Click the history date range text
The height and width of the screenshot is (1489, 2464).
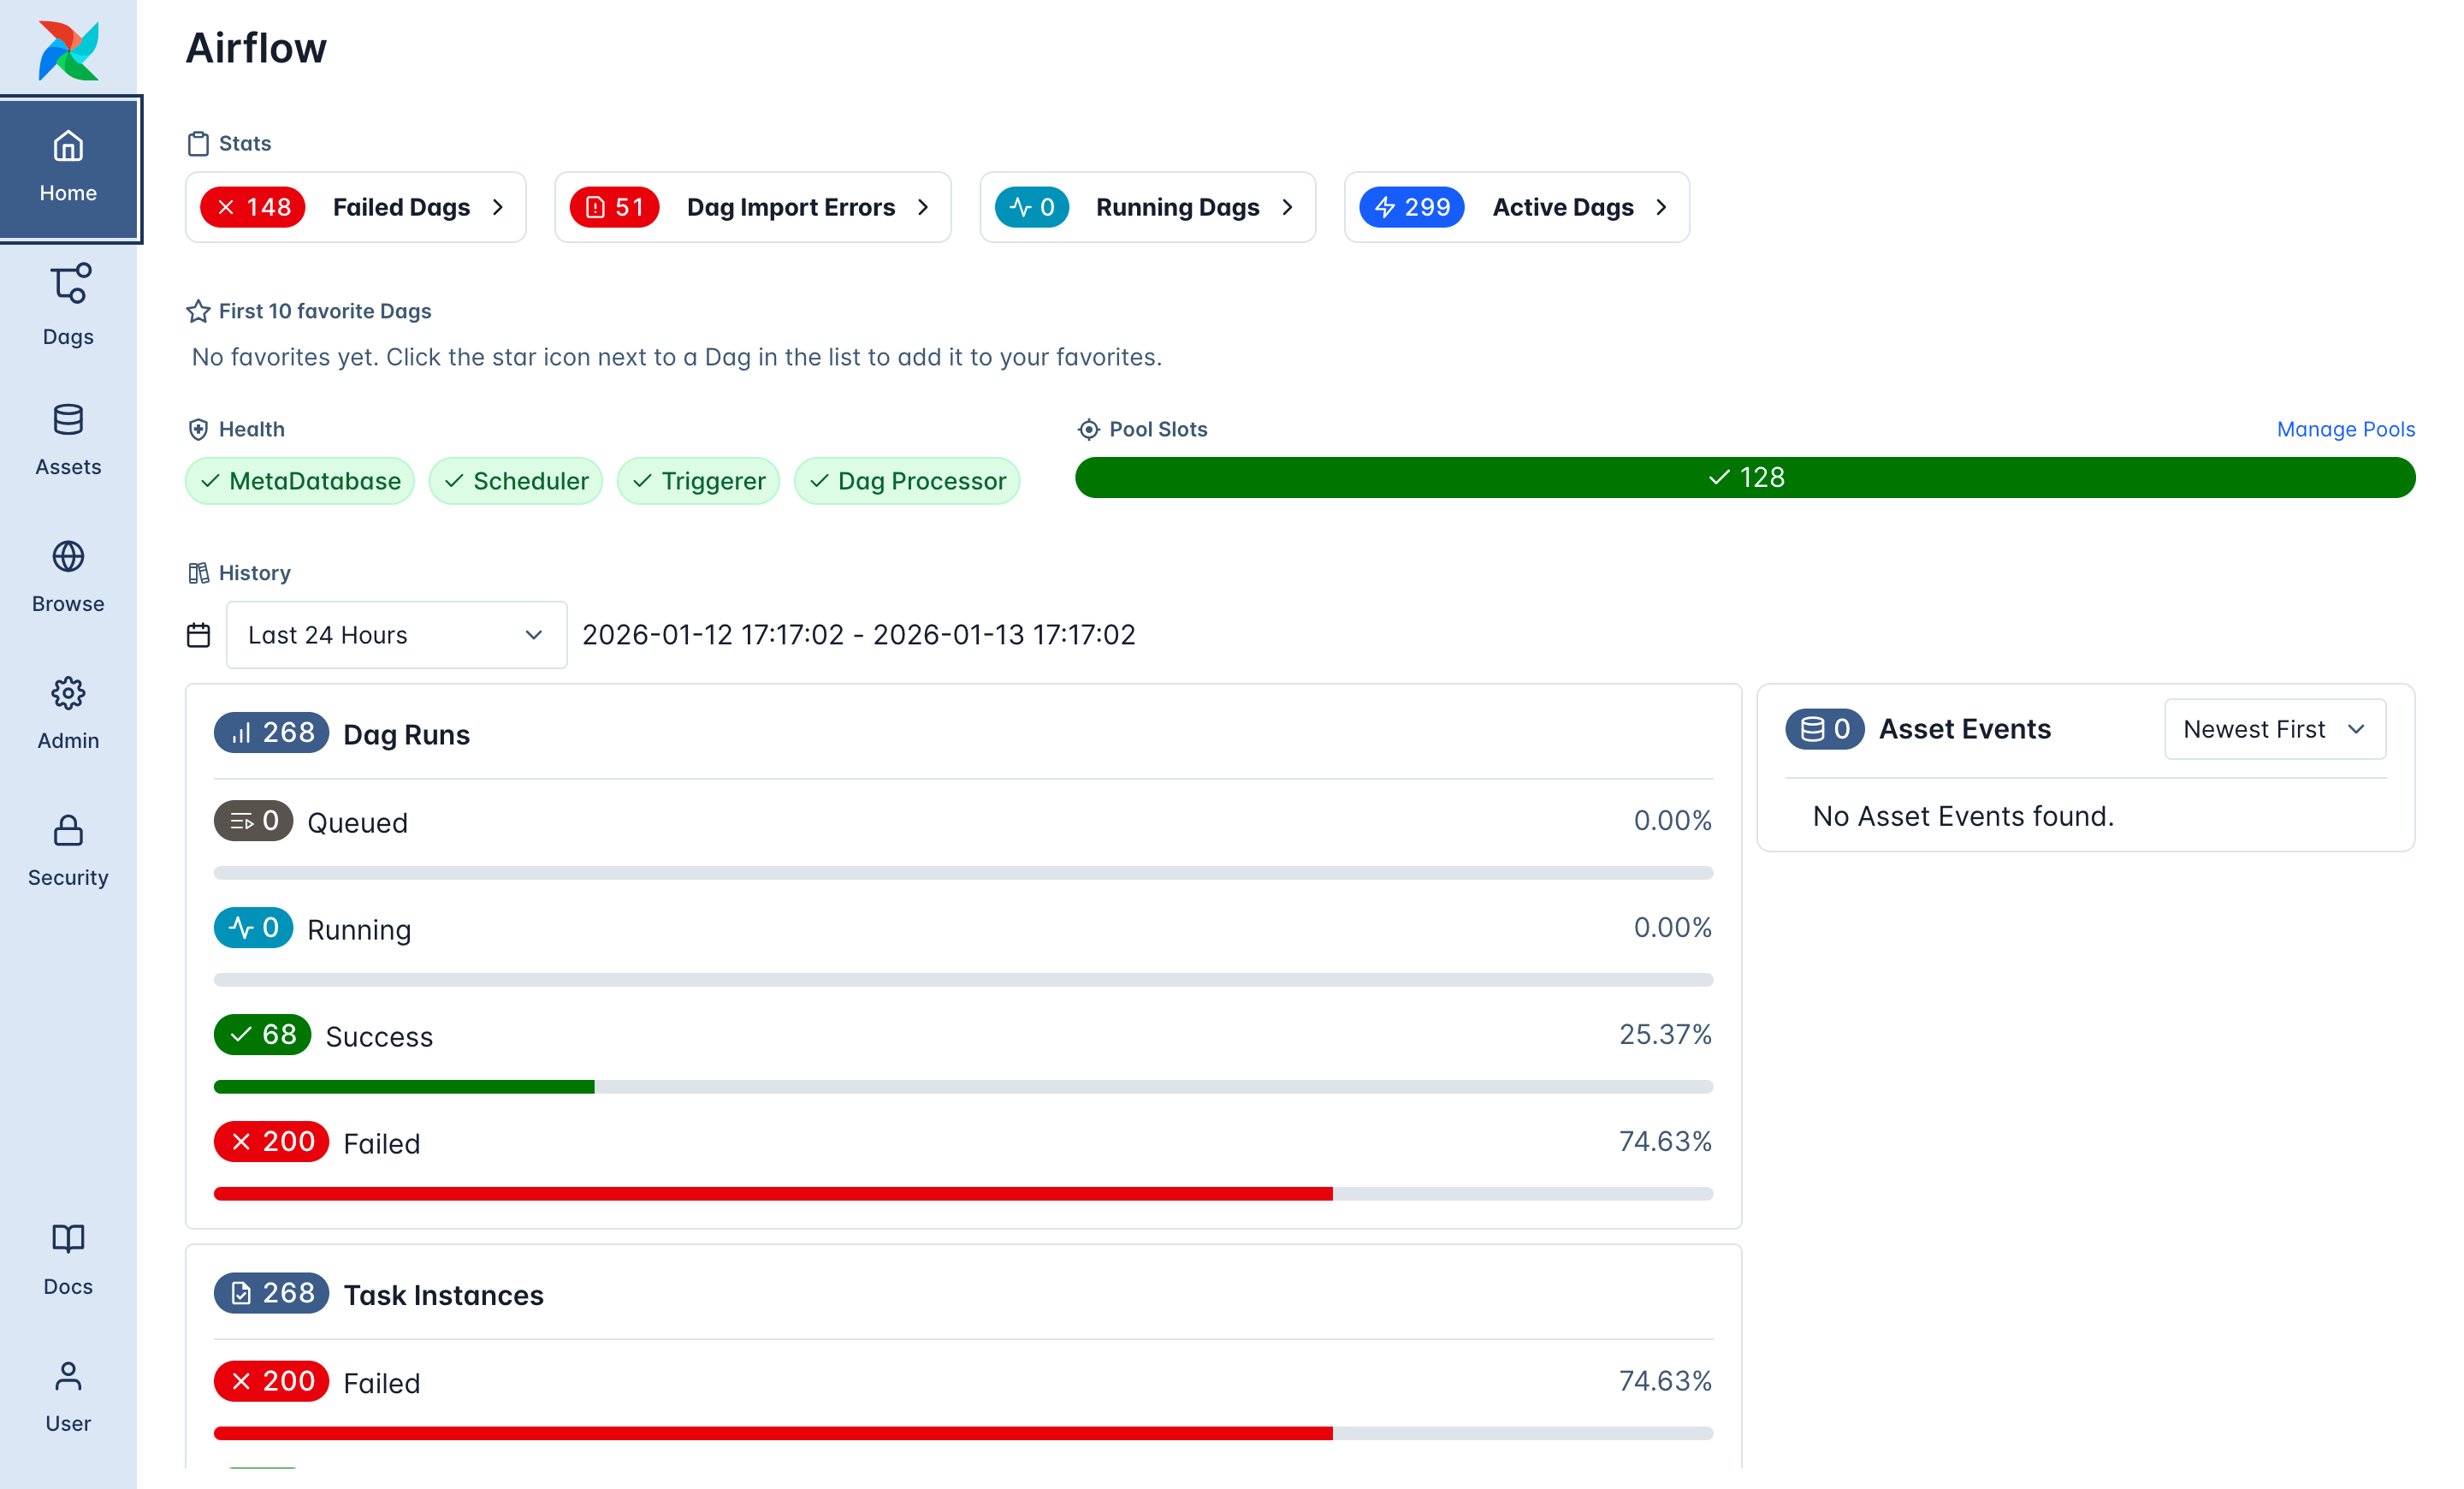click(x=859, y=635)
